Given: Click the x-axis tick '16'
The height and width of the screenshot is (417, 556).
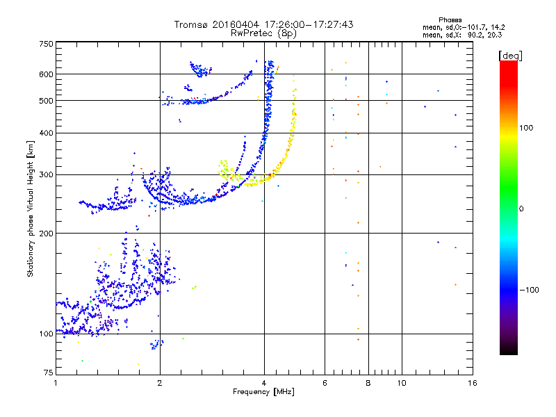Looking at the screenshot, I should pyautogui.click(x=473, y=383).
